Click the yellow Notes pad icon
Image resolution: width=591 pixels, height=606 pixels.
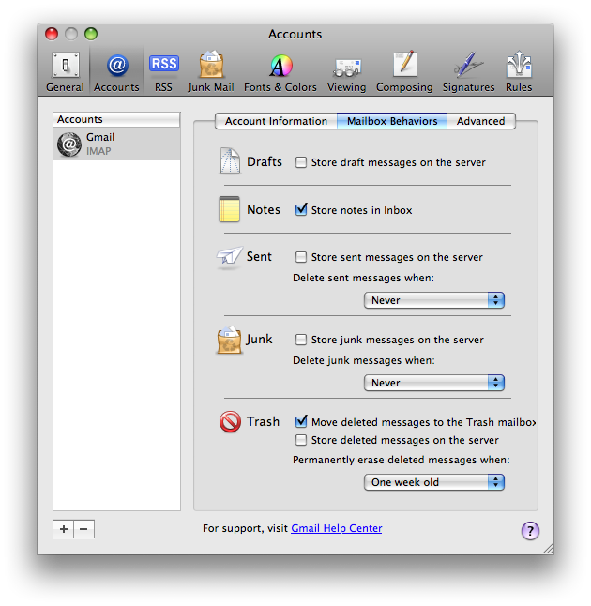[x=229, y=209]
